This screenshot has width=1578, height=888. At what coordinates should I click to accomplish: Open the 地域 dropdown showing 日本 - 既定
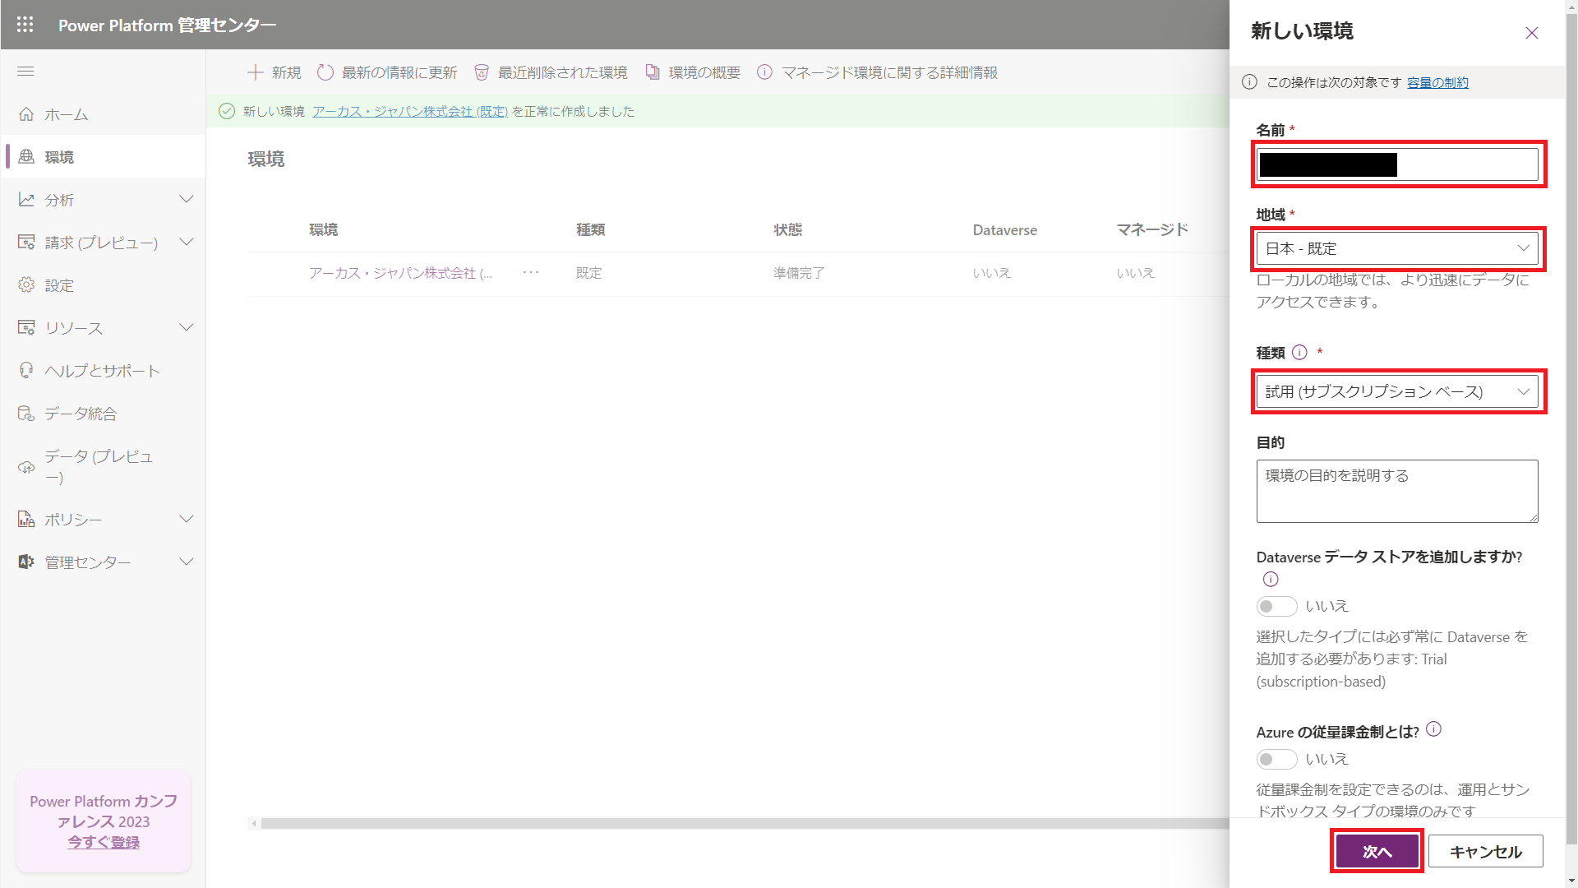click(1397, 248)
